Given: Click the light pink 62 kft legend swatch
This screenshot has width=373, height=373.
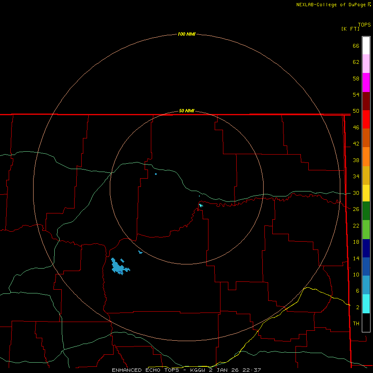Looking at the screenshot, I should click(x=366, y=64).
